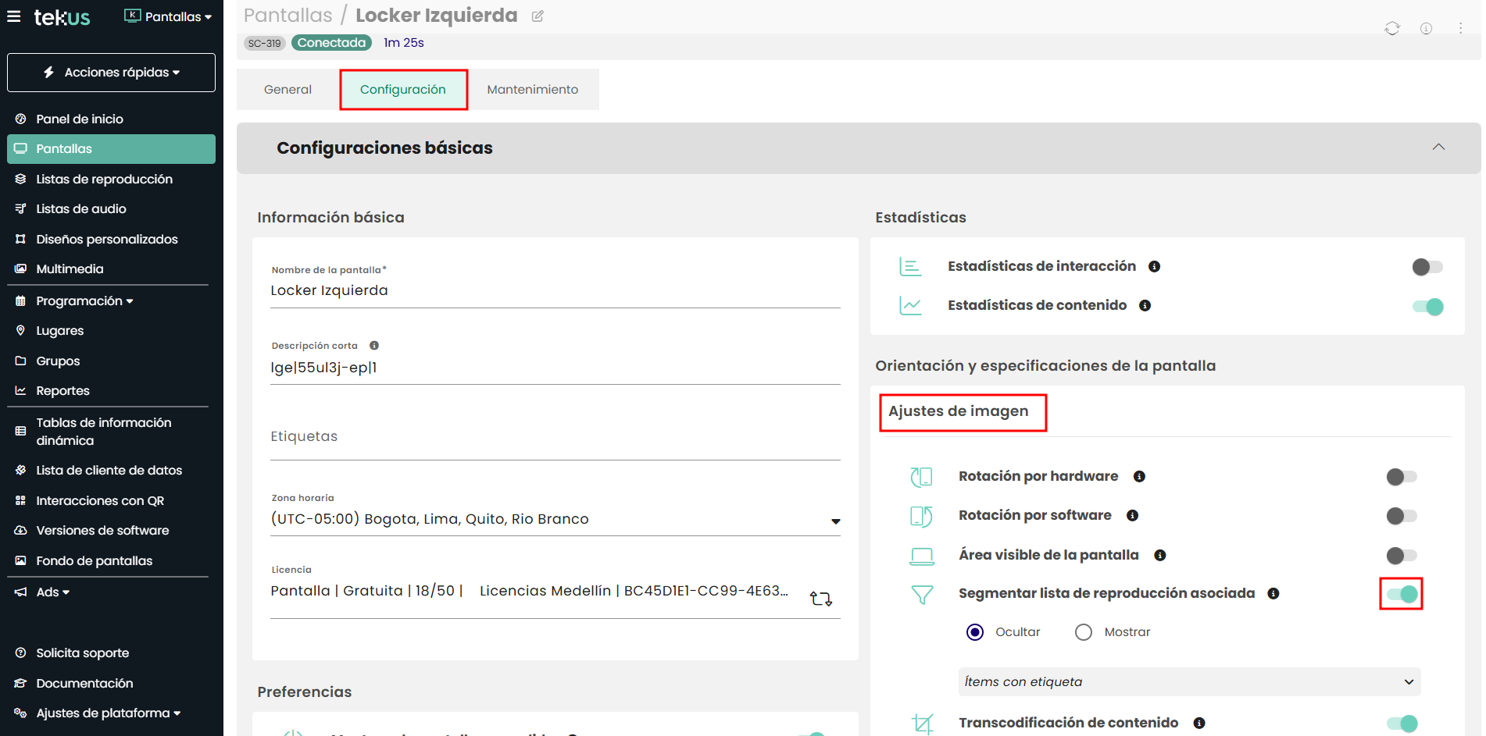Click the Nombre de la pantalla field

point(555,291)
